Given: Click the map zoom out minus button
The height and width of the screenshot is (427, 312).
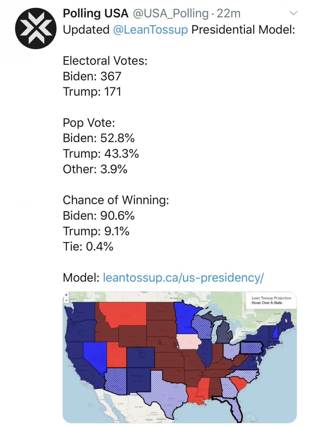Looking at the screenshot, I should coord(66,300).
